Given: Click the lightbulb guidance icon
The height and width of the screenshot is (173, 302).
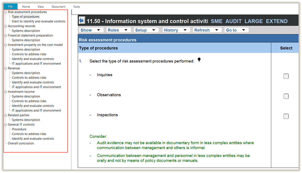Looking at the screenshot, I should [x=199, y=60].
